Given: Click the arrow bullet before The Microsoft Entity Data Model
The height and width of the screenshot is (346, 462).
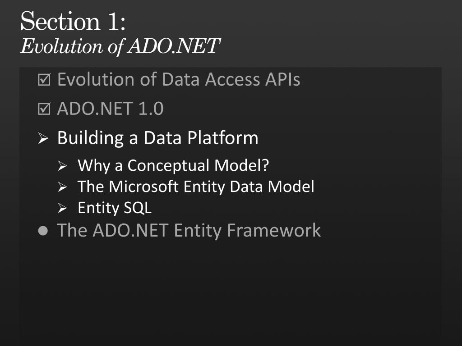Looking at the screenshot, I should [62, 187].
